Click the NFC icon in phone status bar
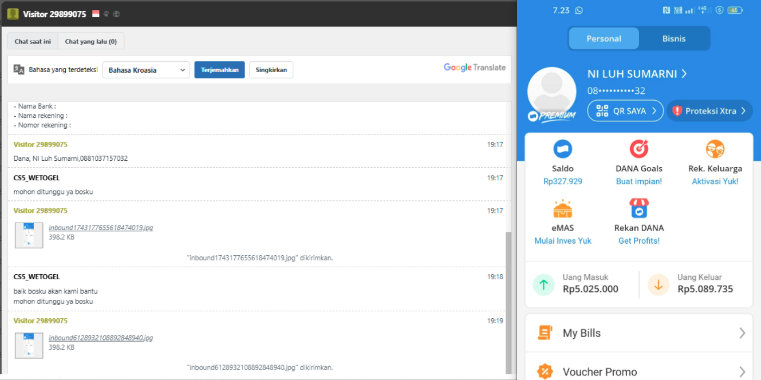 coord(667,10)
